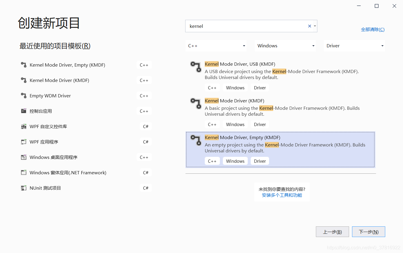This screenshot has height=253, width=403.
Task: Click the Kernel Mode Driver, USB result icon
Action: tap(196, 67)
